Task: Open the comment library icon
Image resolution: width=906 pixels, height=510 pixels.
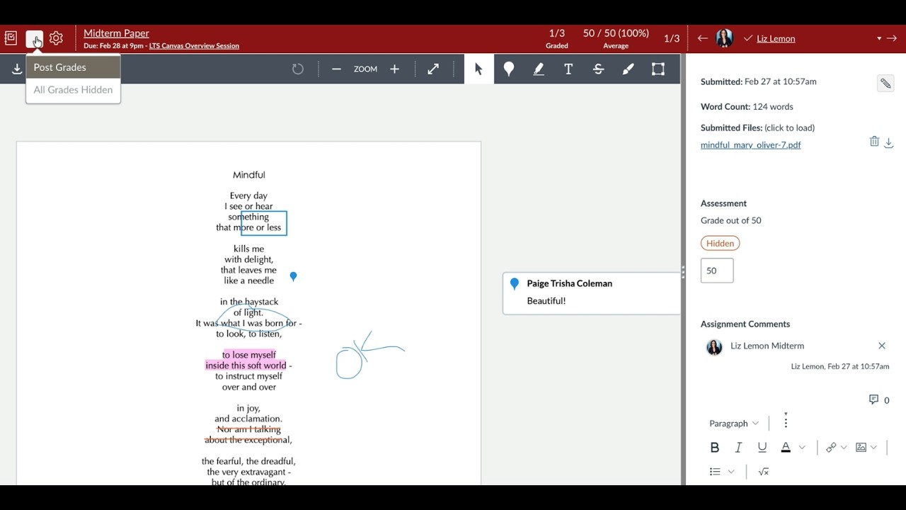Action: coord(873,399)
